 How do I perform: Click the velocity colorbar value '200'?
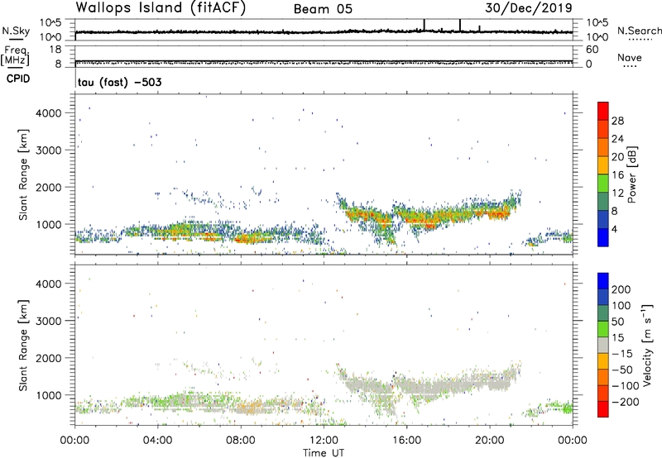tap(621, 289)
